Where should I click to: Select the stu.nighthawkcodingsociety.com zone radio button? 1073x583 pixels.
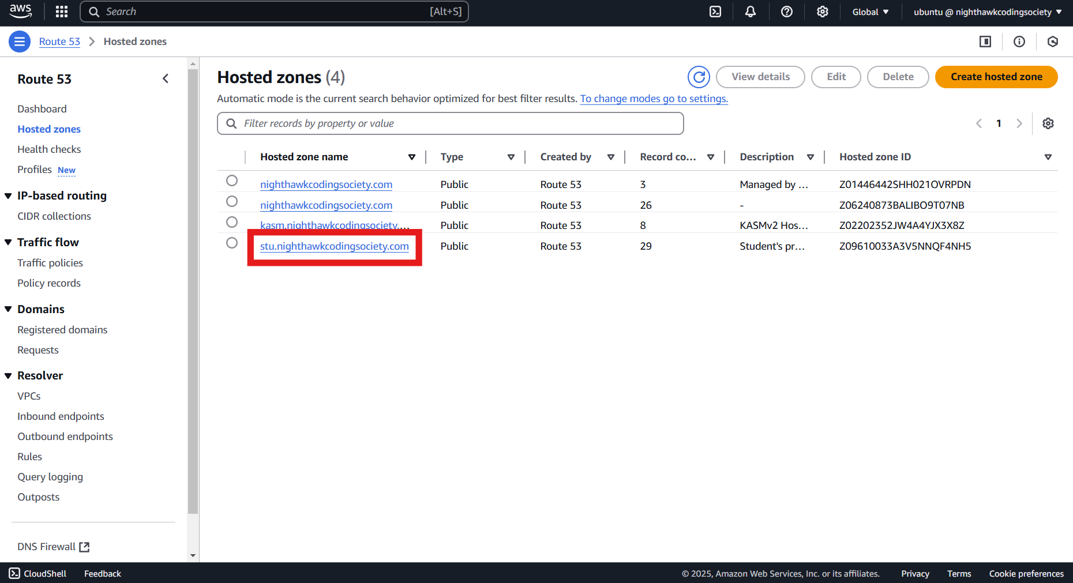pyautogui.click(x=232, y=243)
